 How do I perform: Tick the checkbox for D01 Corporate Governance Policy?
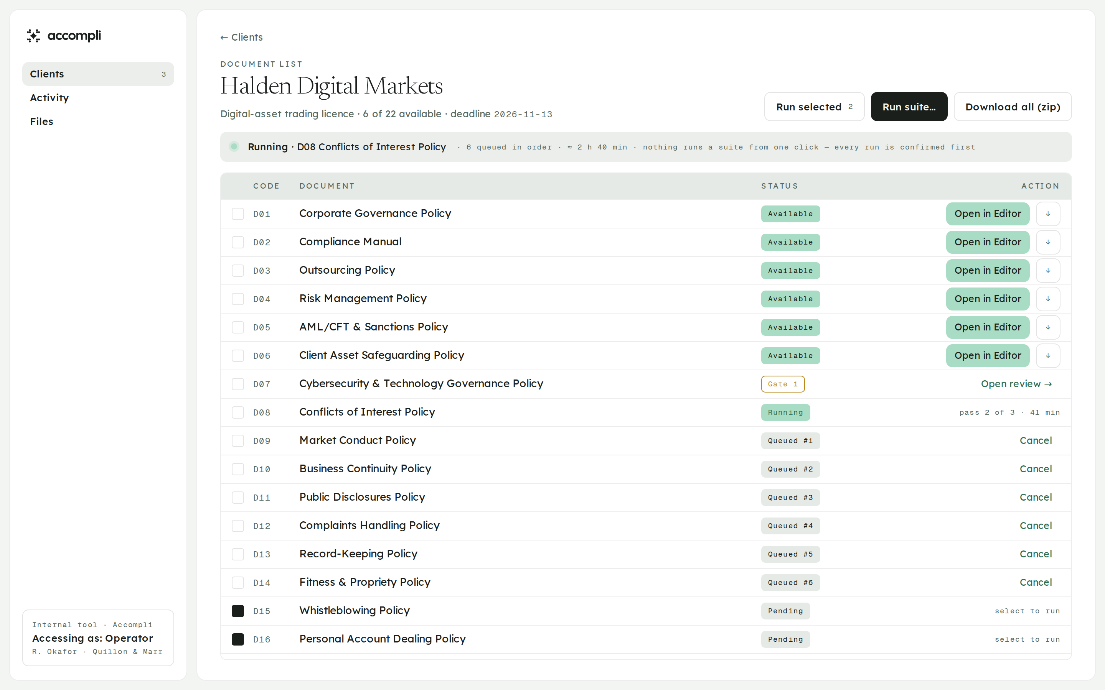[237, 214]
